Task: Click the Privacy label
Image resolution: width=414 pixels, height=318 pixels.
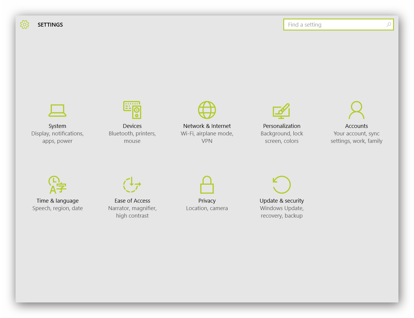Action: tap(207, 201)
